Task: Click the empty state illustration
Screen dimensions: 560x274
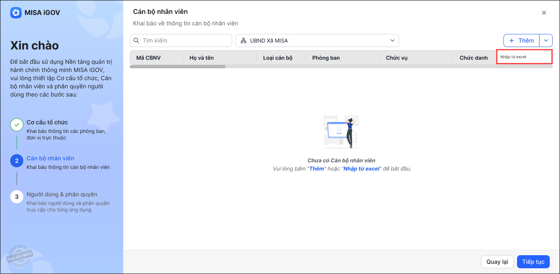Action: click(341, 132)
